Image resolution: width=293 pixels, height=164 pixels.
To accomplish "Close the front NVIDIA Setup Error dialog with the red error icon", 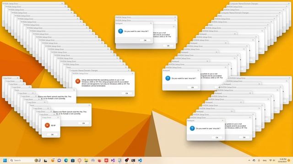I will coord(132,73).
